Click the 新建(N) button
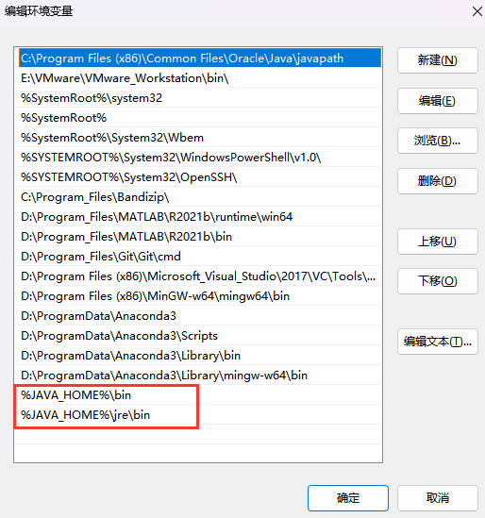The height and width of the screenshot is (518, 485). [x=438, y=60]
